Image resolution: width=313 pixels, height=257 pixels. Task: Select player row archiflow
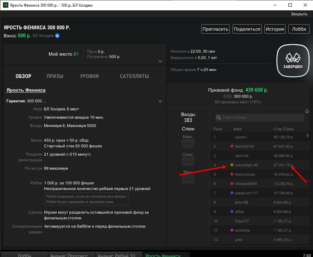point(259,230)
